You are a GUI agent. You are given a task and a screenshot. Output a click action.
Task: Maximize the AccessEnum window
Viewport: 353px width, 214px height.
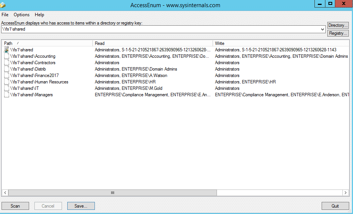tap(330, 4)
